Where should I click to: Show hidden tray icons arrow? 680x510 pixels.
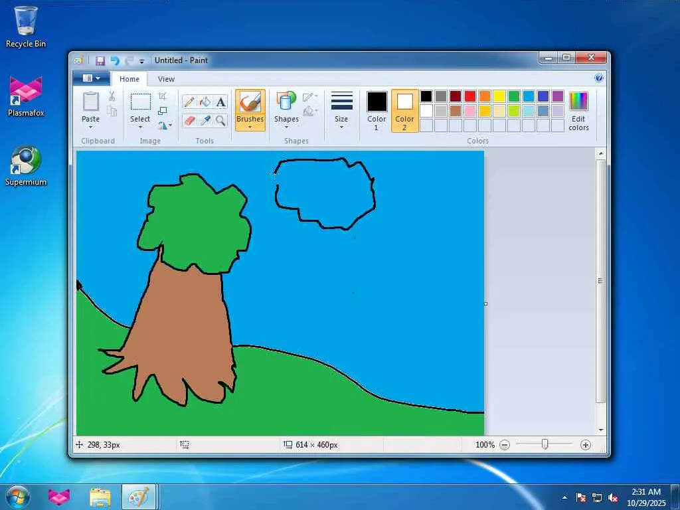click(564, 498)
